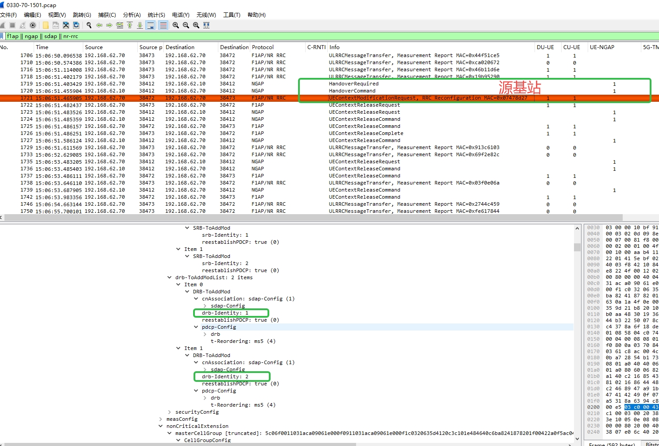Click the details pane scroll-up arrow

click(x=577, y=228)
